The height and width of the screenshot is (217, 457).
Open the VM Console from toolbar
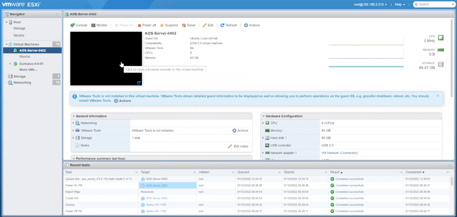(x=79, y=25)
